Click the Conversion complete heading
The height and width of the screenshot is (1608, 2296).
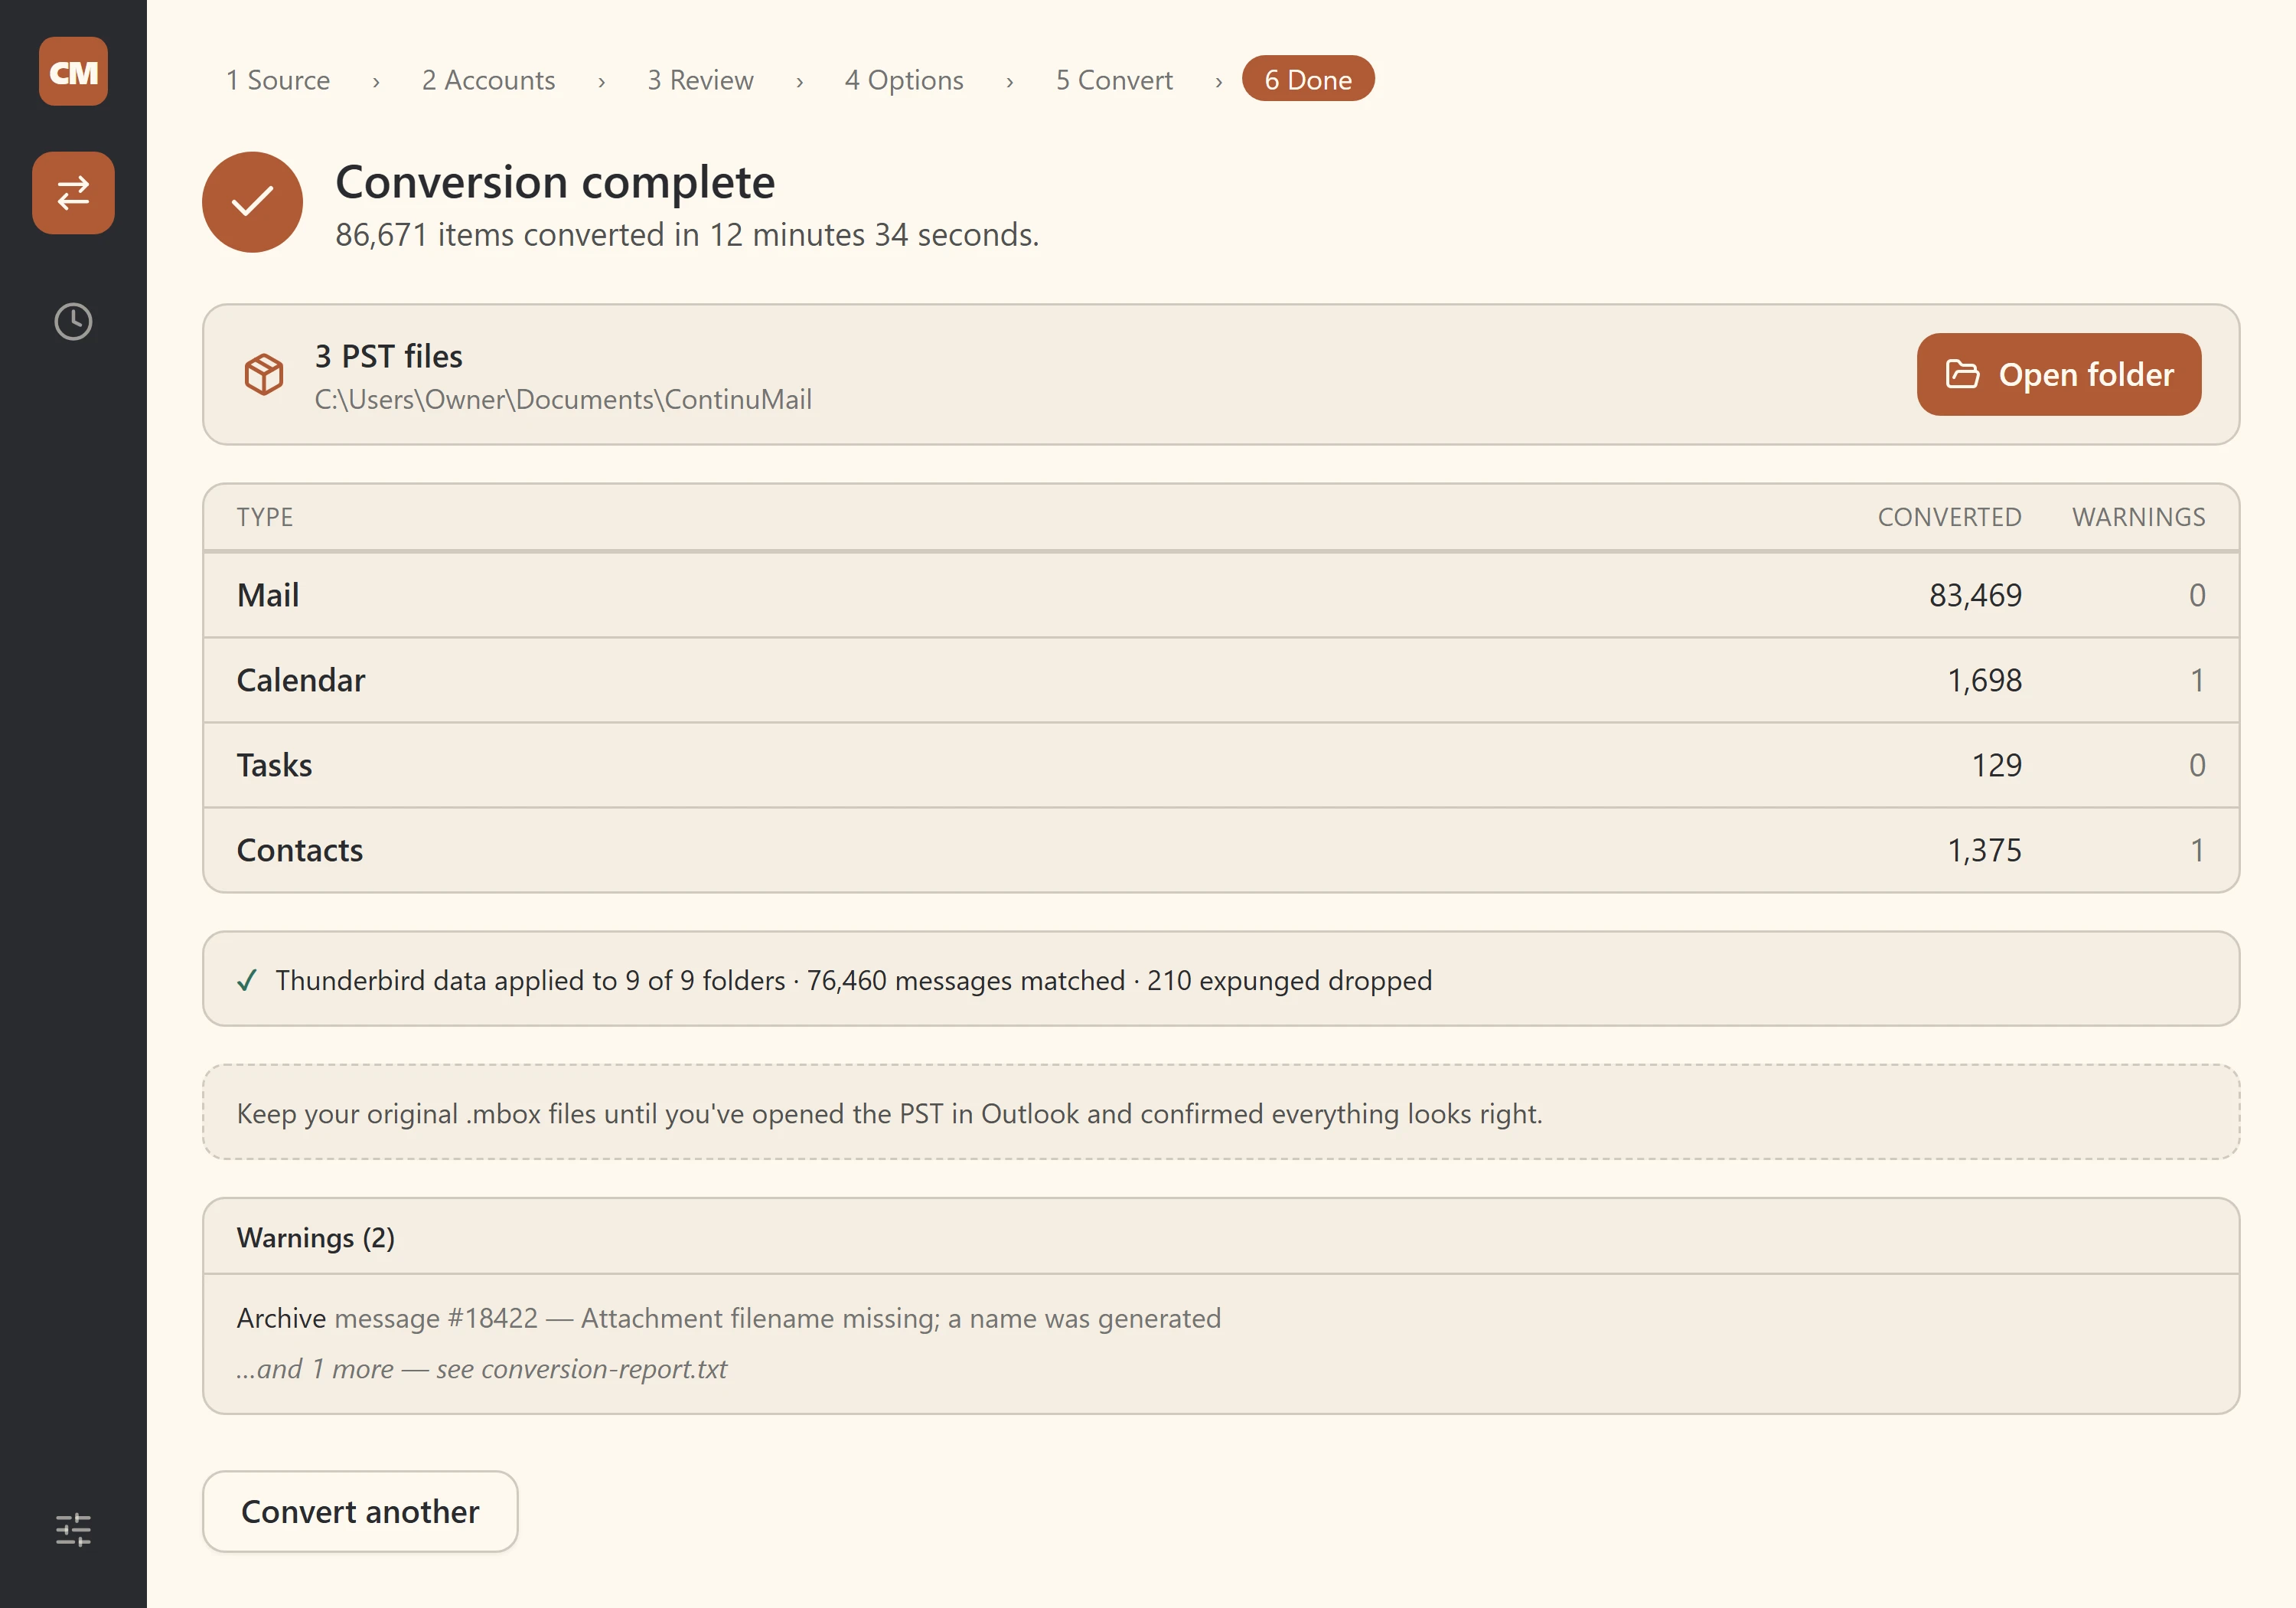[x=555, y=182]
